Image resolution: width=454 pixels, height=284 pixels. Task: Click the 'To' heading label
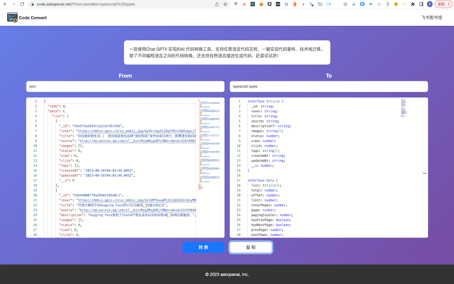tap(329, 76)
